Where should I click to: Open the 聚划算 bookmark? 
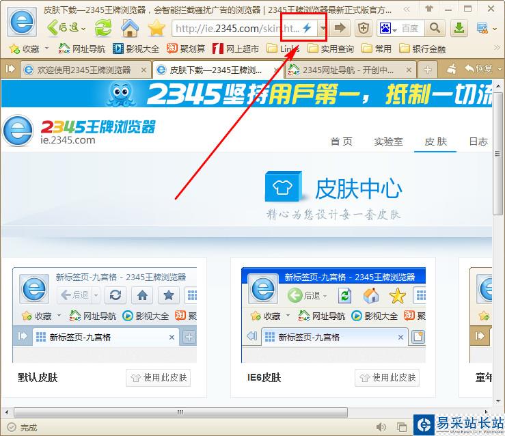pos(186,49)
